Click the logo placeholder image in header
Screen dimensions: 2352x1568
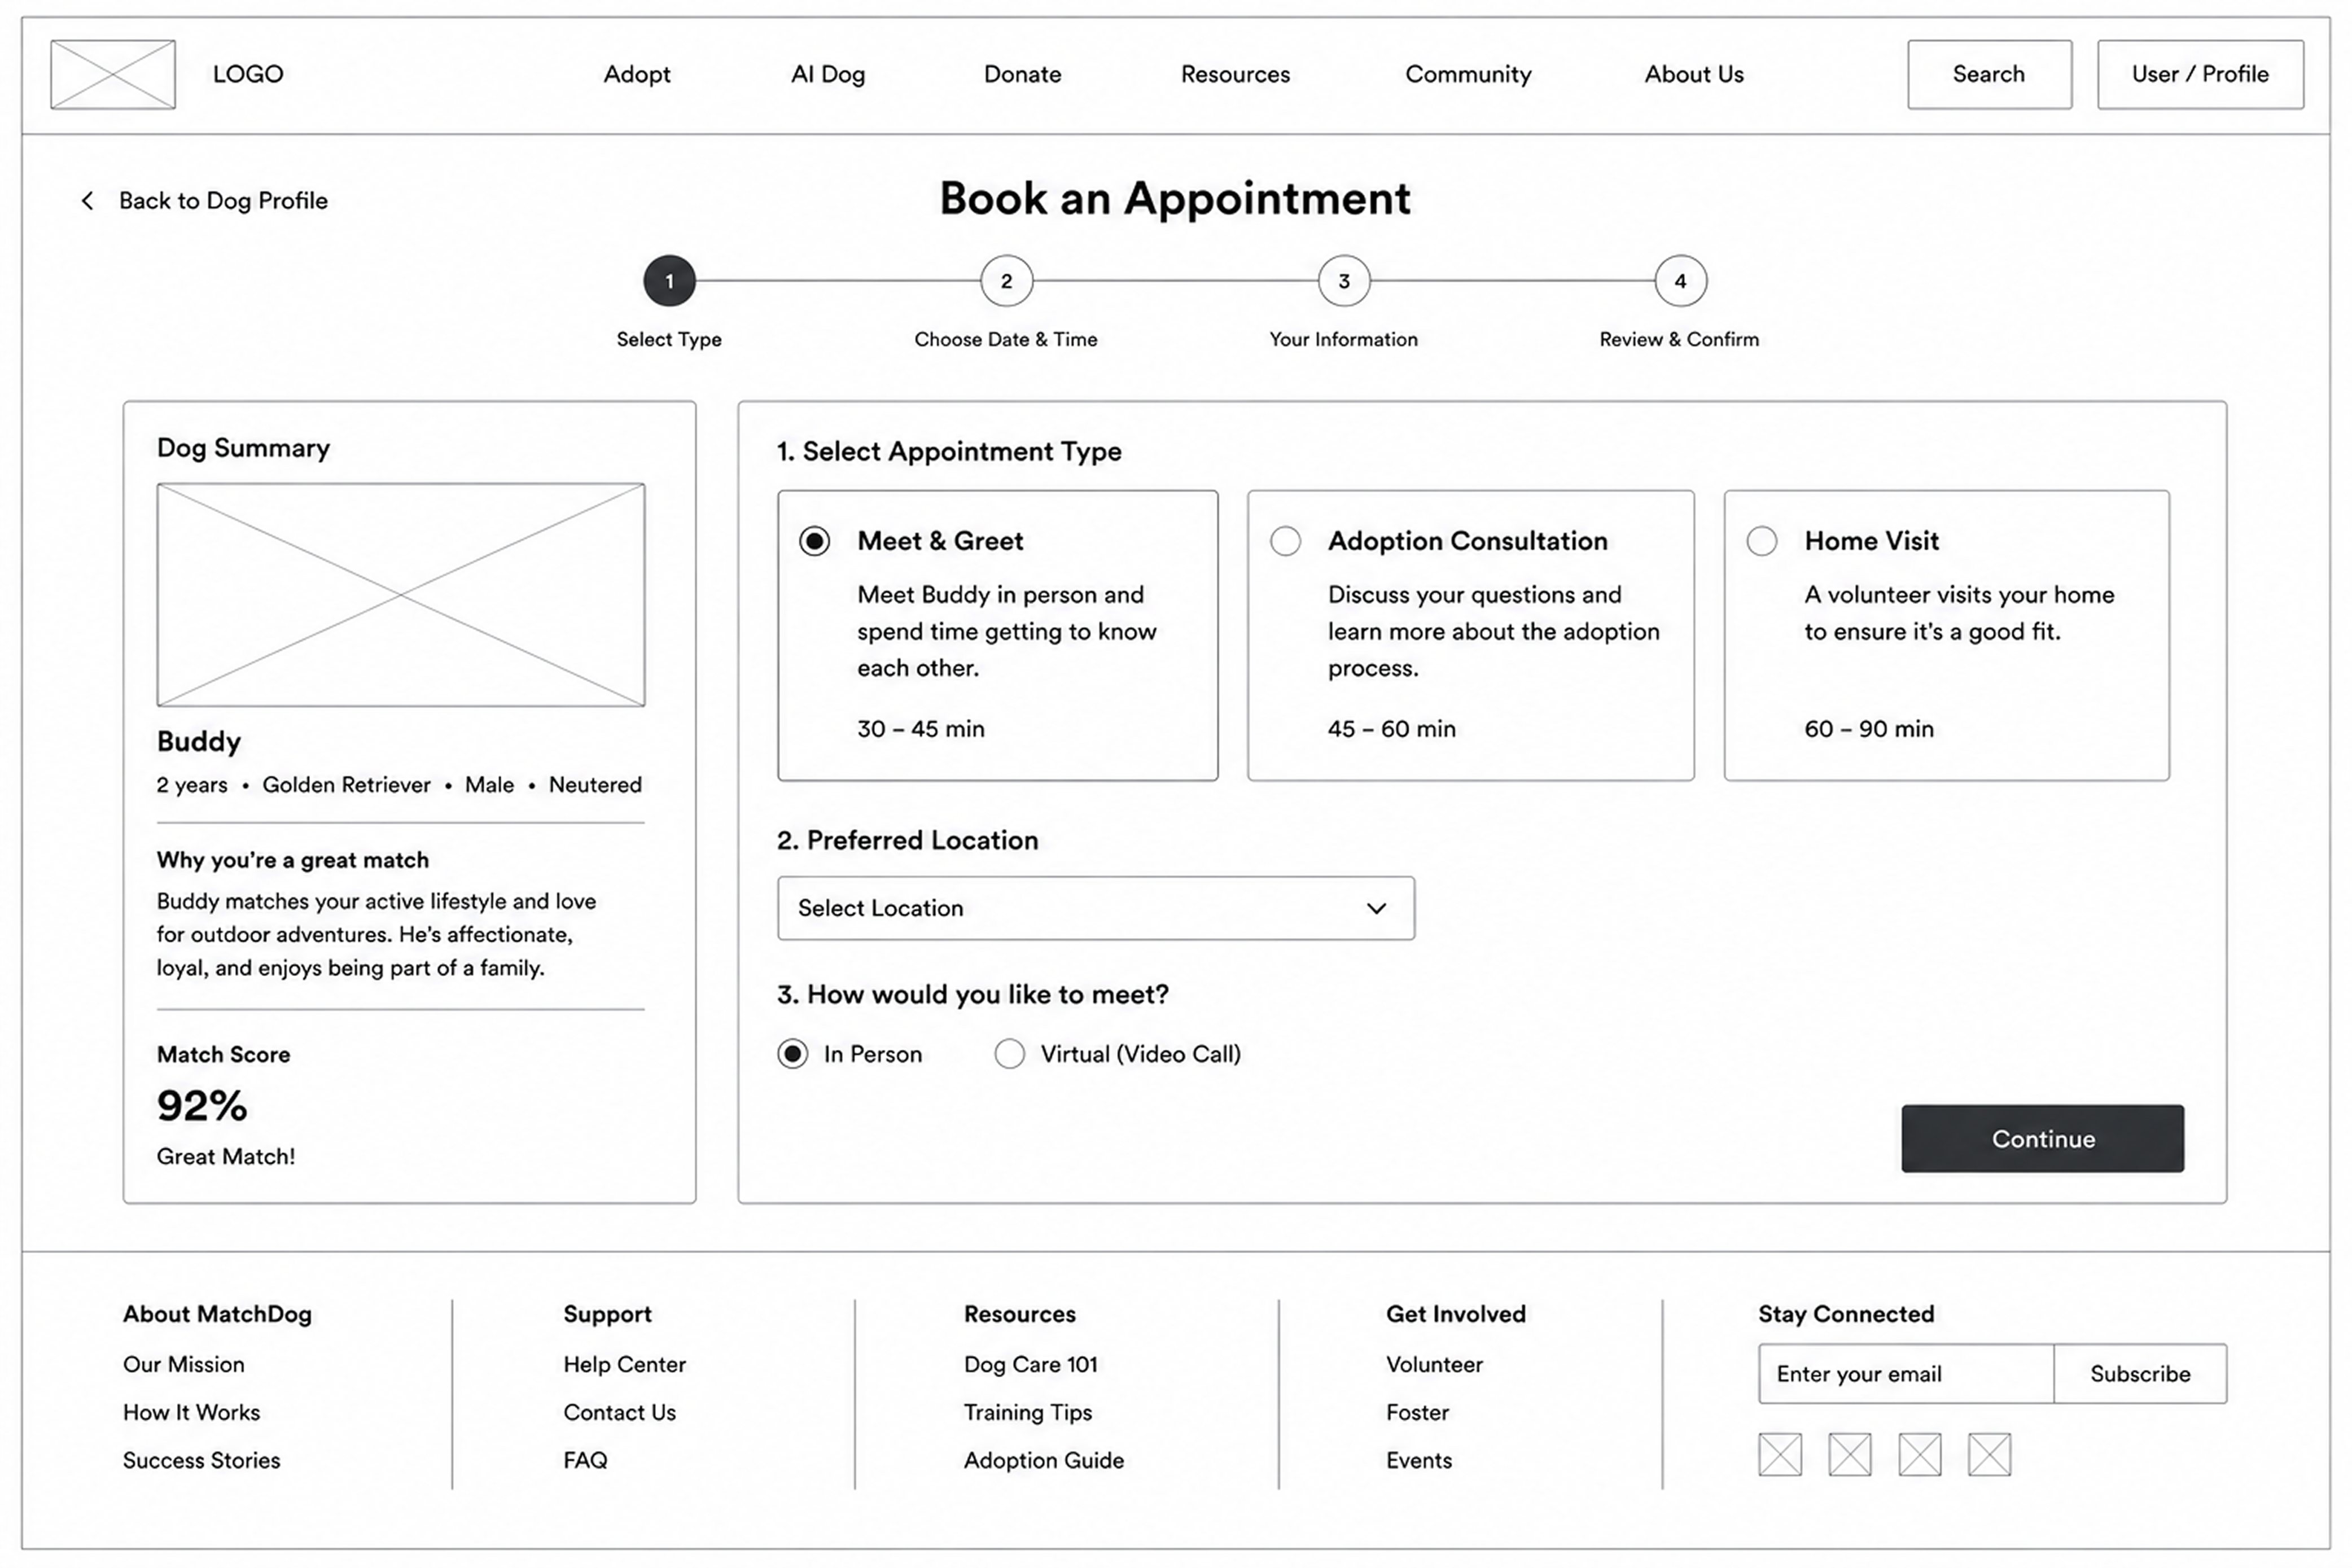pyautogui.click(x=113, y=74)
